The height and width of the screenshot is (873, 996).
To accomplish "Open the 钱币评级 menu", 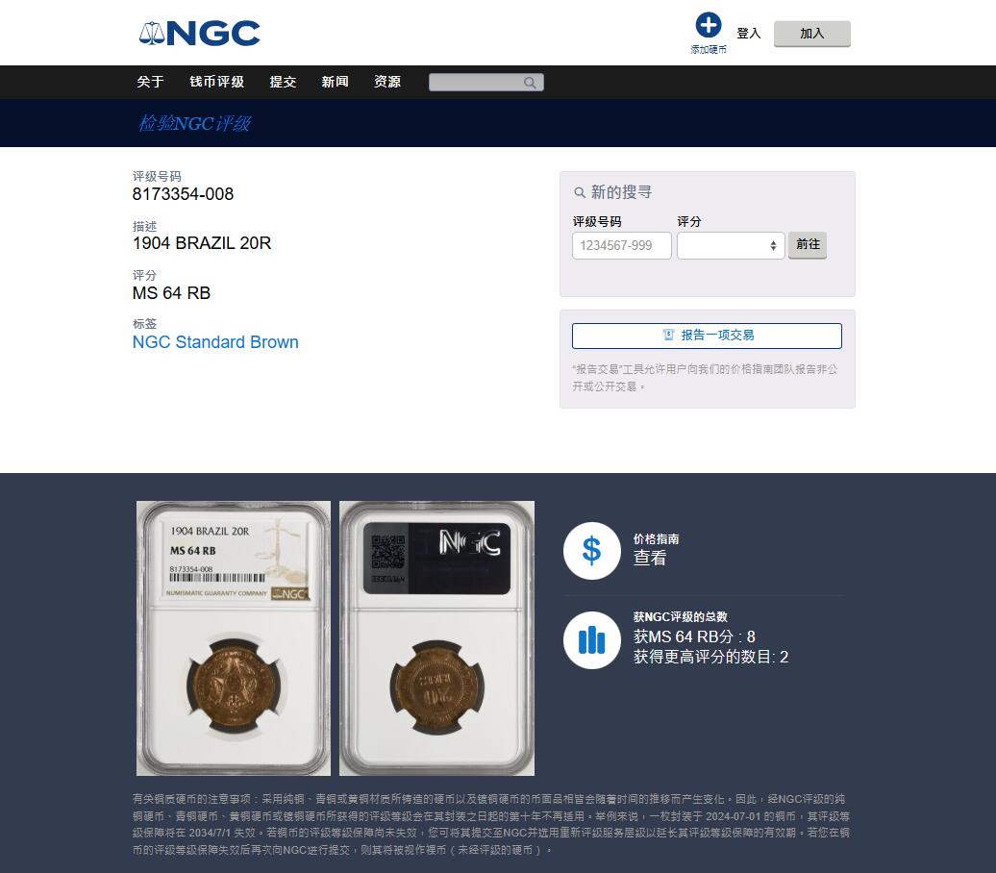I will tap(216, 82).
